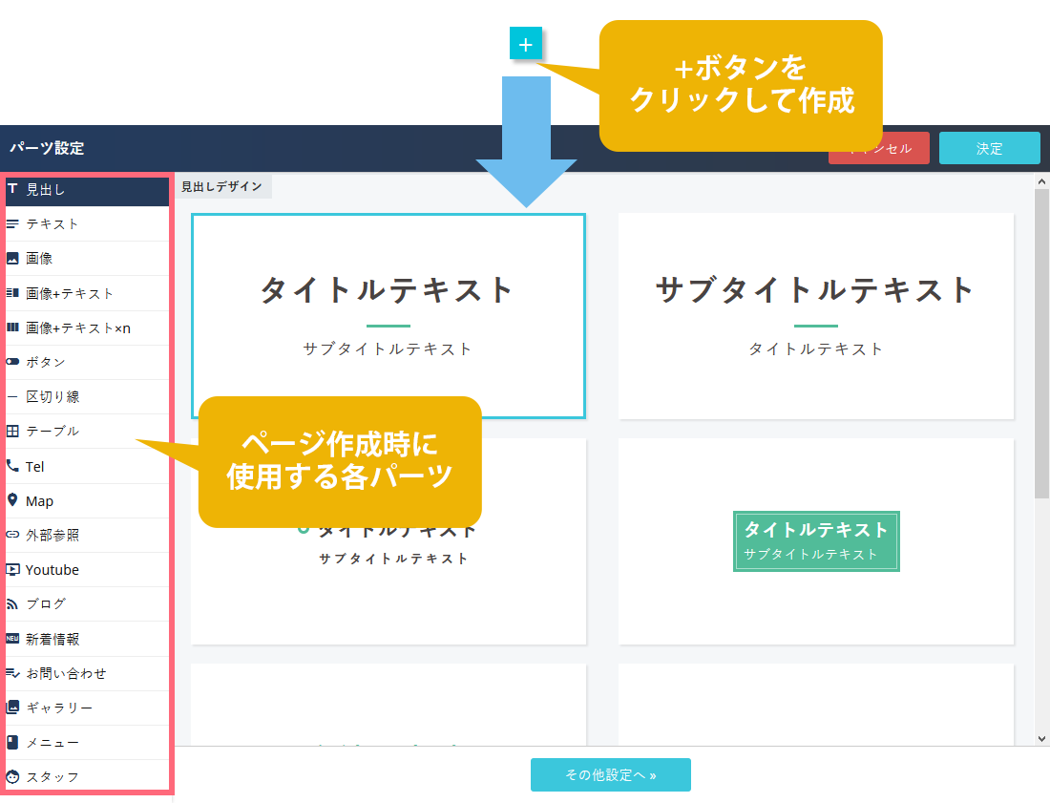The height and width of the screenshot is (803, 1050).
Task: Choose the 新着情報 NEW icon
Action: 12,639
